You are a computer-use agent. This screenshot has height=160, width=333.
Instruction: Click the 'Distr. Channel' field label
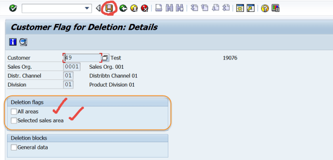pyautogui.click(x=25, y=76)
